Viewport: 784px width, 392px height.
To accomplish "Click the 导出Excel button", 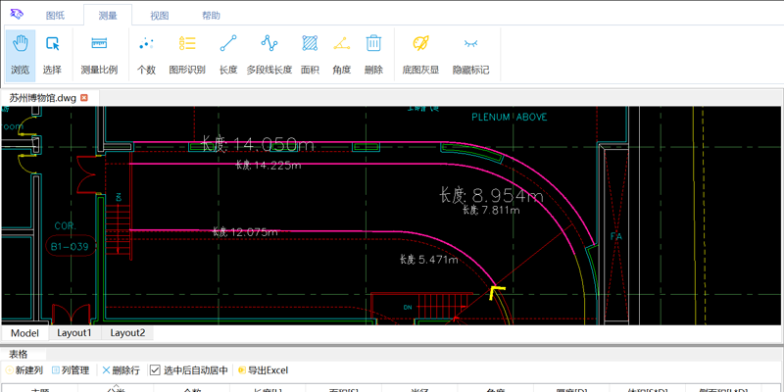I will tap(263, 370).
